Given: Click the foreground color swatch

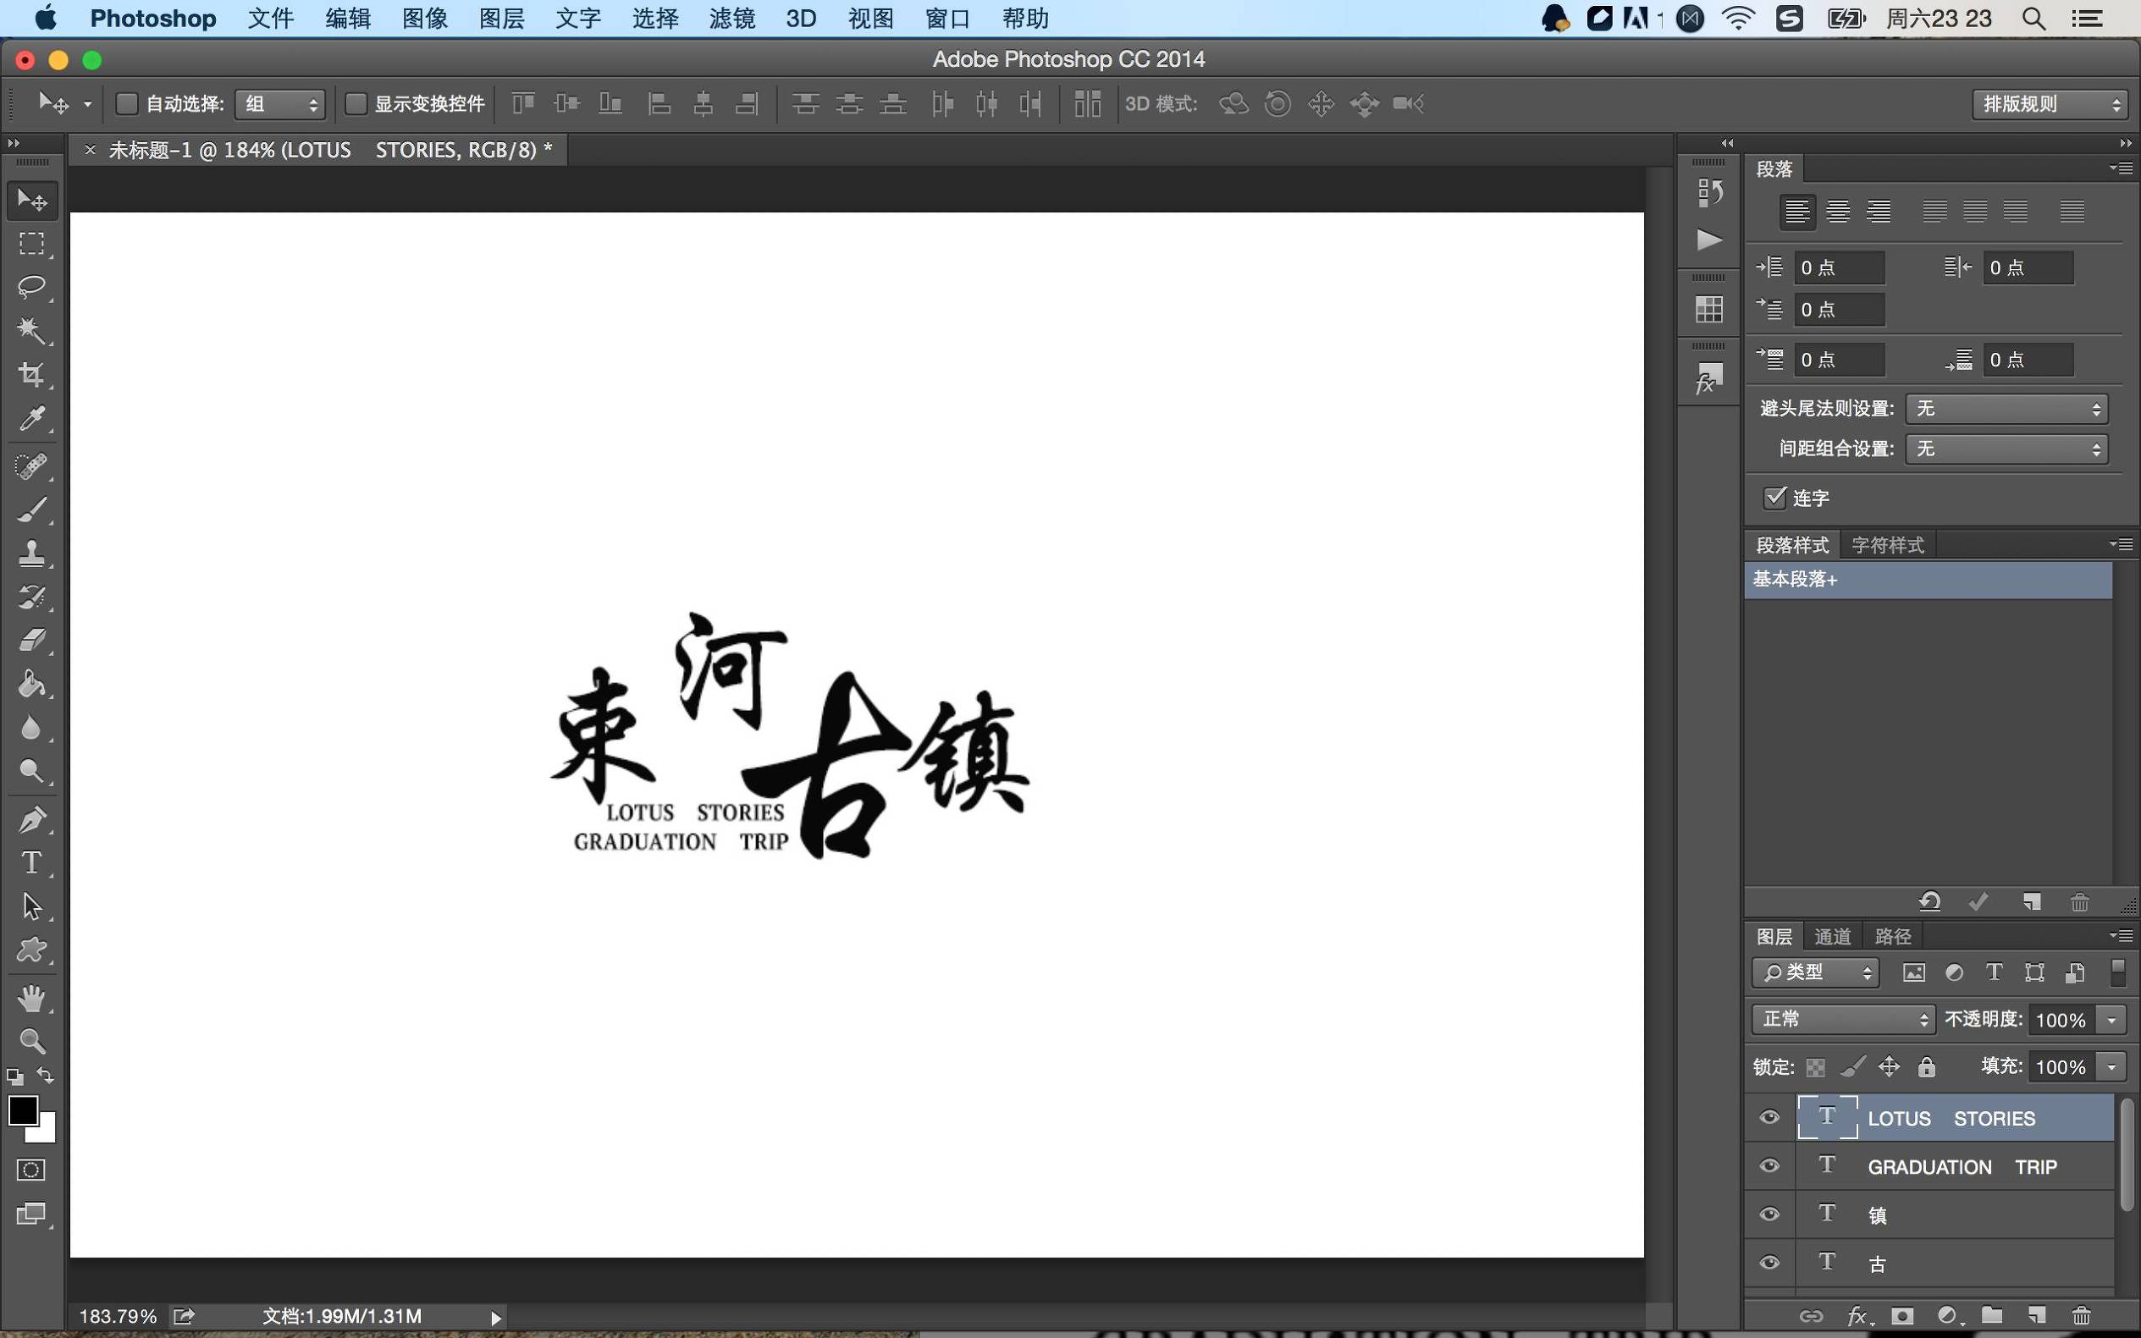Looking at the screenshot, I should click(24, 1109).
